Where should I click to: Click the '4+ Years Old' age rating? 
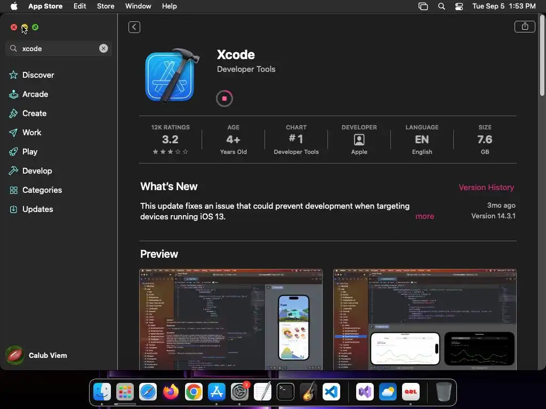coord(234,140)
